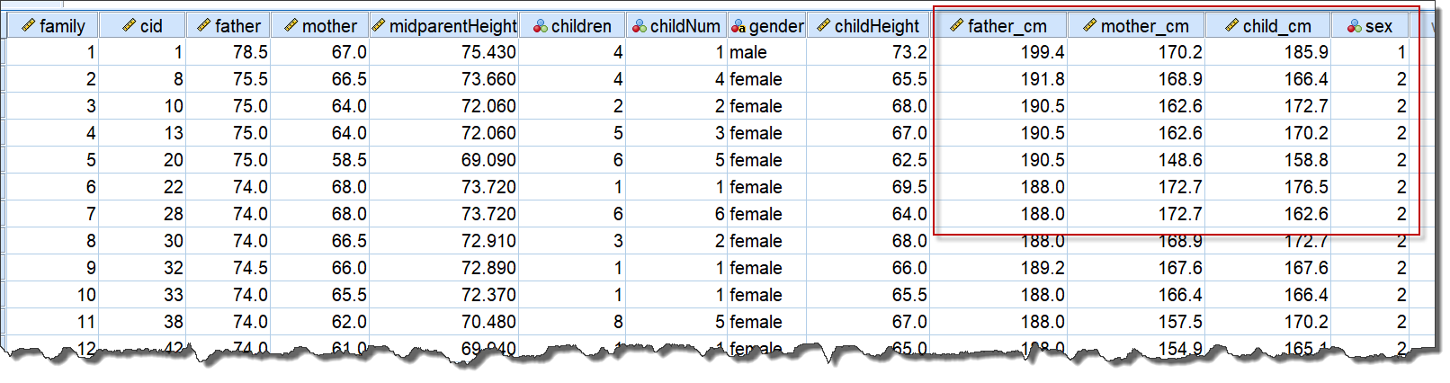This screenshot has width=1450, height=383.
Task: Select the mother_cm column header
Action: click(1136, 26)
